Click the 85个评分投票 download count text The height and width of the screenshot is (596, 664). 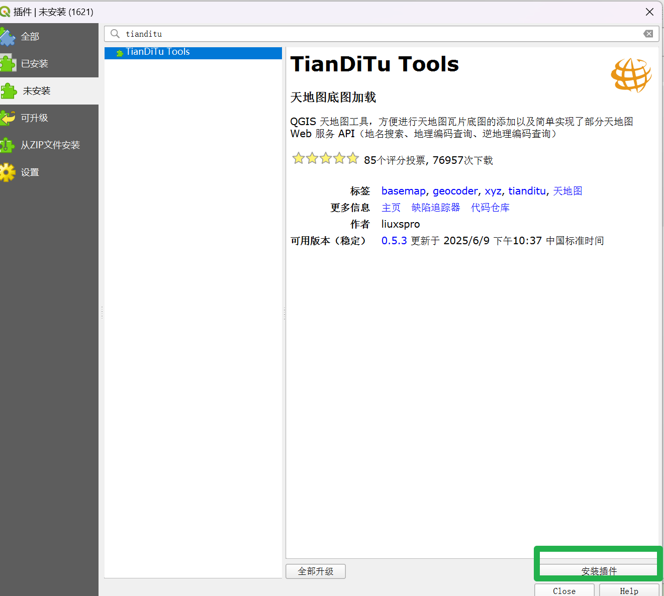coord(428,160)
